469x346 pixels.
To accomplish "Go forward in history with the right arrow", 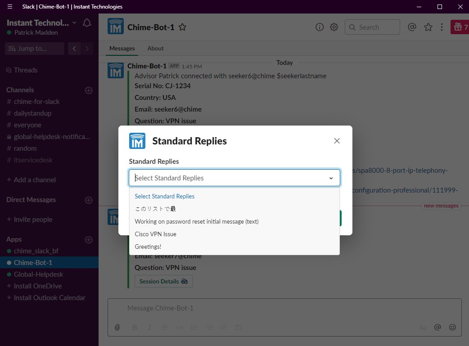I will 87,49.
